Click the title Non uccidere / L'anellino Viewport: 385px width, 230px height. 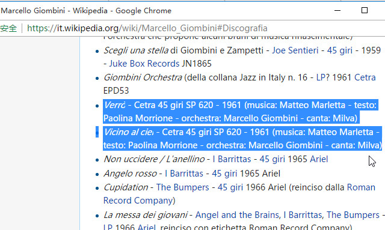[x=154, y=159]
